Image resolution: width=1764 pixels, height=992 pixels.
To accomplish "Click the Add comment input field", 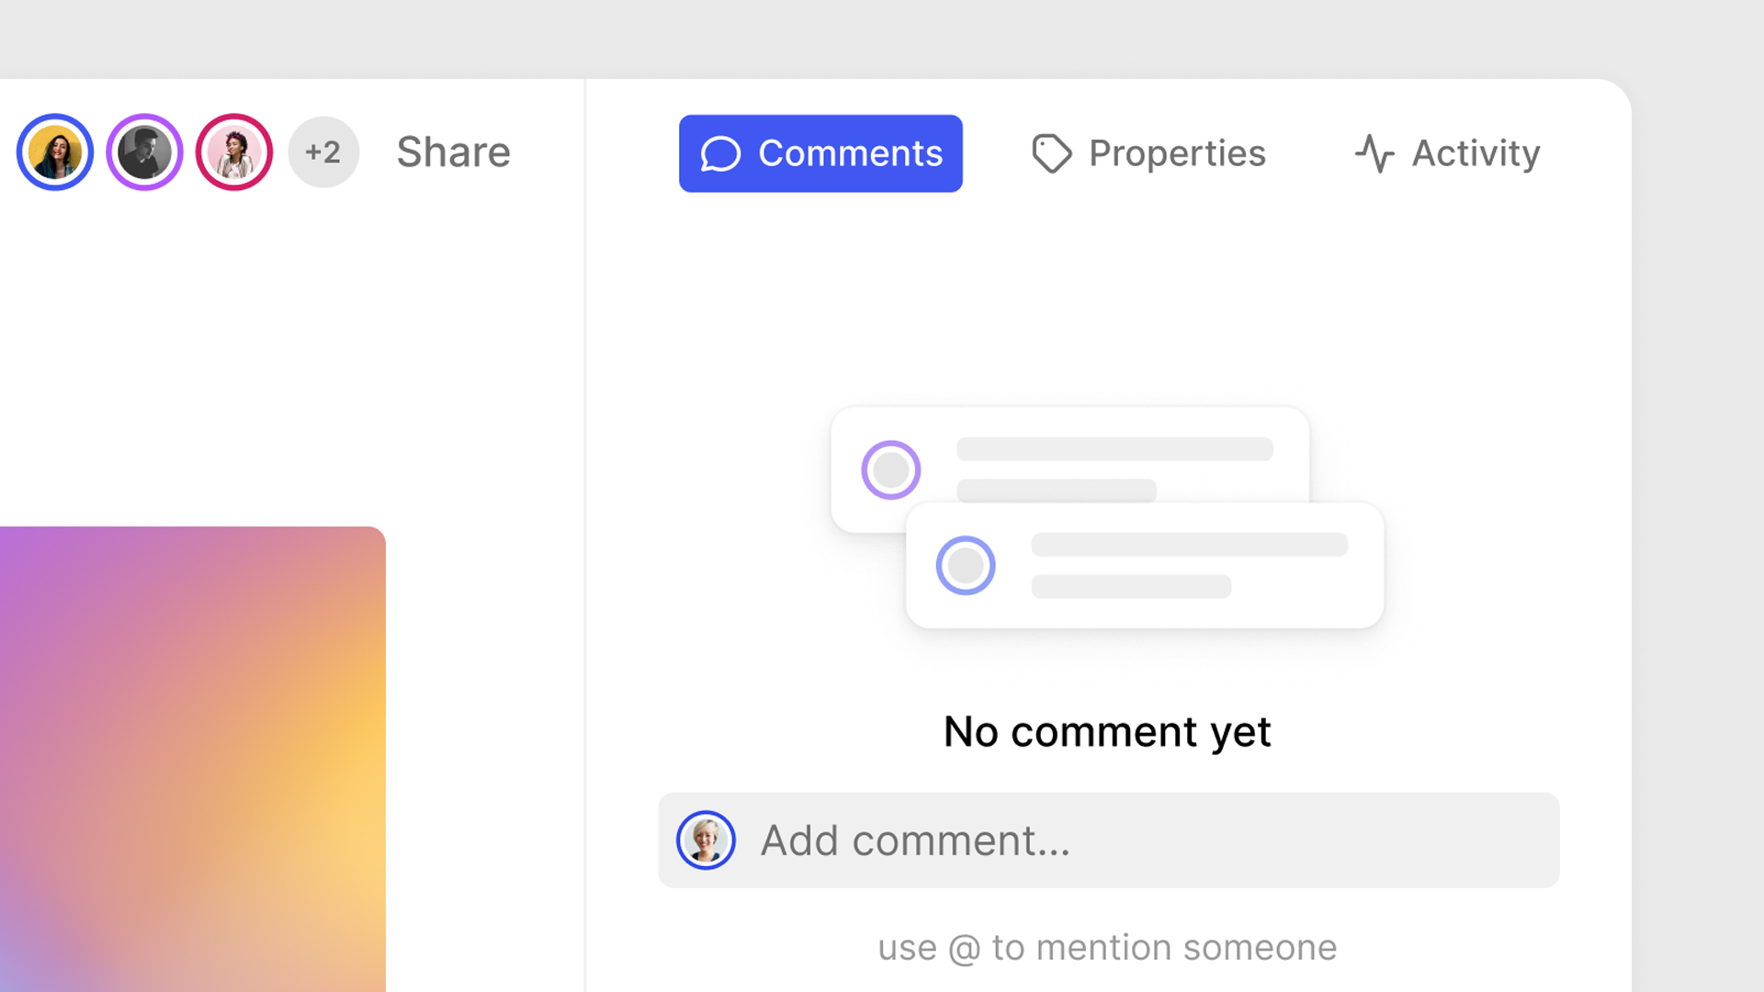I will (x=1107, y=840).
